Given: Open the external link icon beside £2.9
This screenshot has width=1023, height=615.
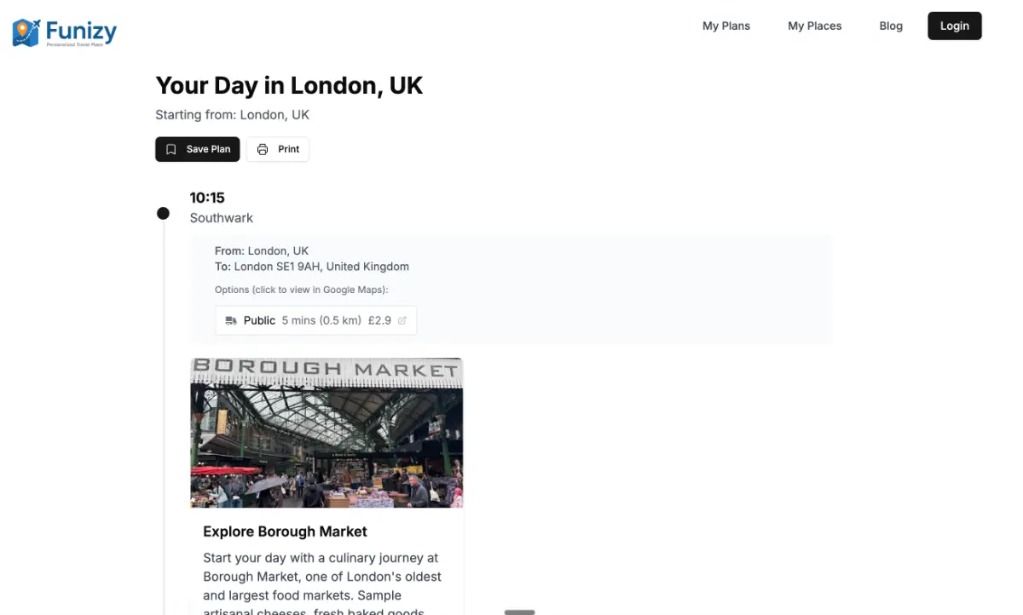Looking at the screenshot, I should [x=402, y=321].
